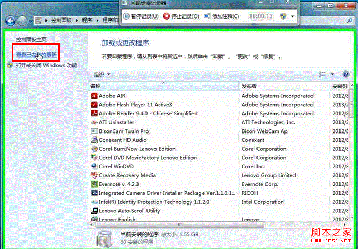Expand the arrow after 程序 in the breadcrumb

(x=97, y=21)
